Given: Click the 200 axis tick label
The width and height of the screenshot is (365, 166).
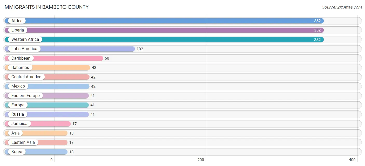Looking at the screenshot, I should tap(201, 160).
